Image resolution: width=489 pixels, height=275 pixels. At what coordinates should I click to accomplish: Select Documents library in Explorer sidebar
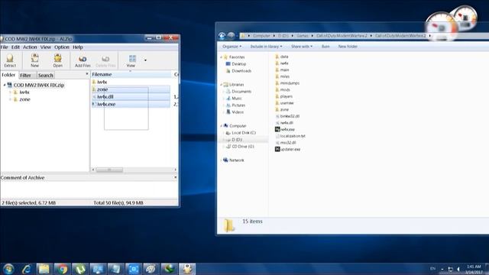(x=241, y=92)
